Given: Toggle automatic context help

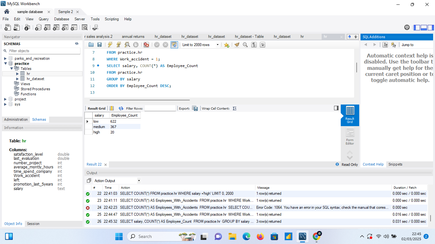Looking at the screenshot, I should 394,45.
